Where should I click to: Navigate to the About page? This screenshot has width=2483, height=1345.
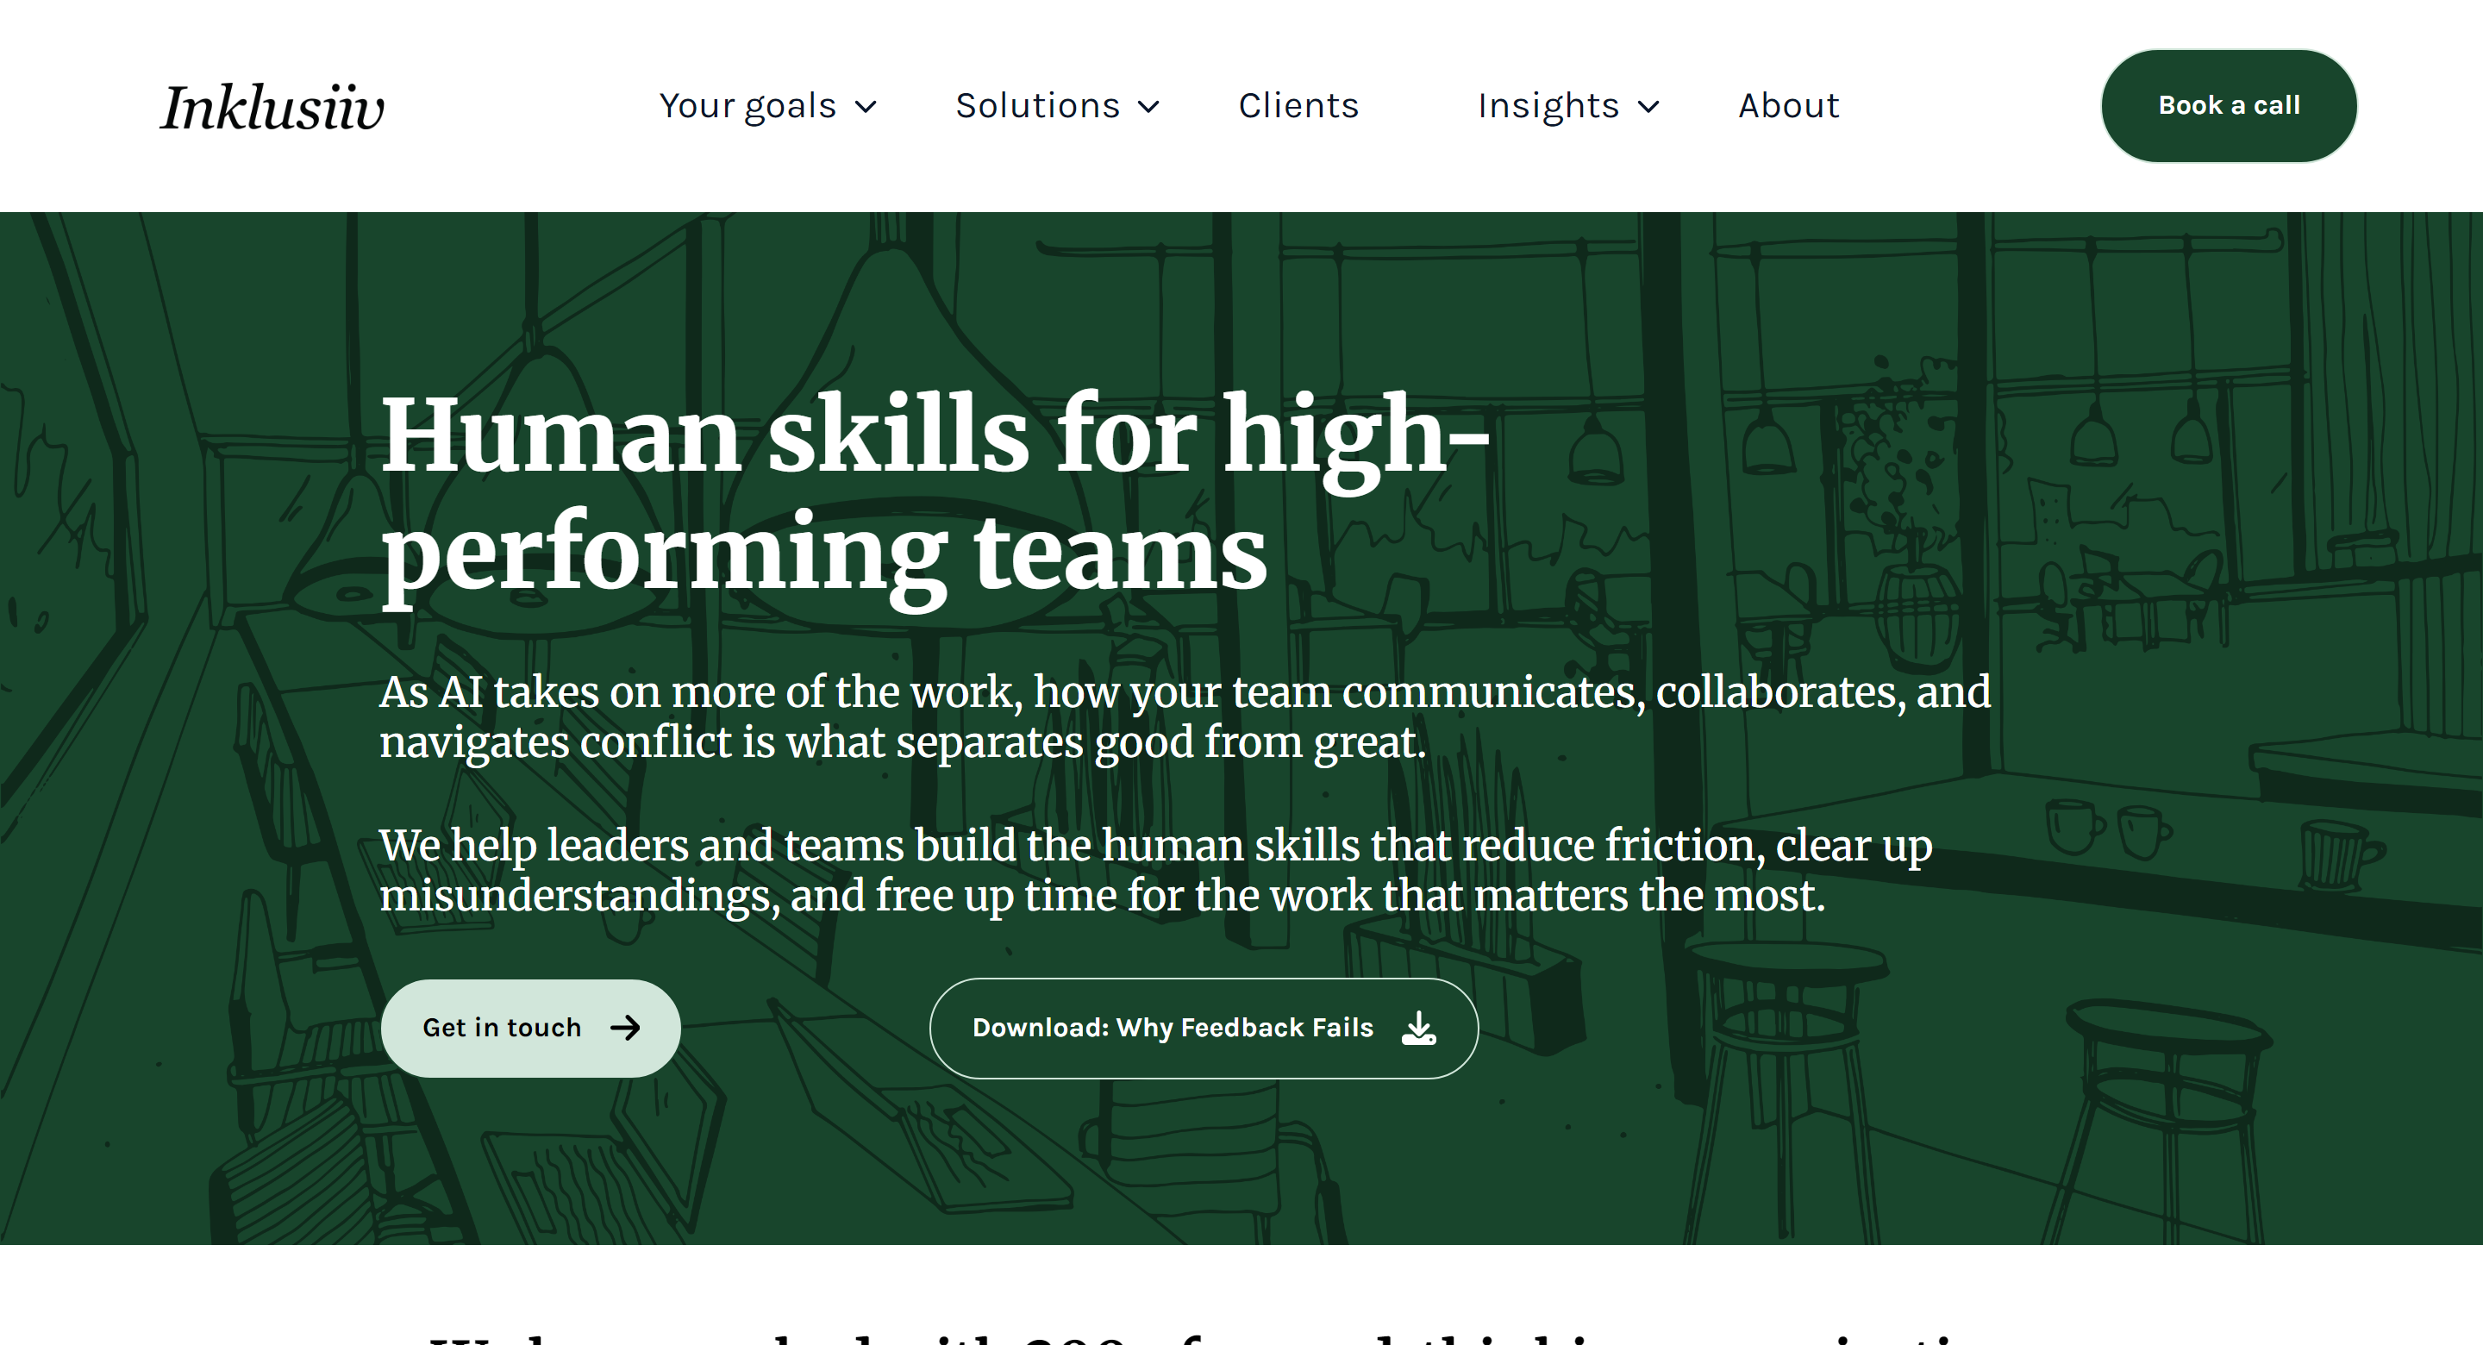point(1789,105)
